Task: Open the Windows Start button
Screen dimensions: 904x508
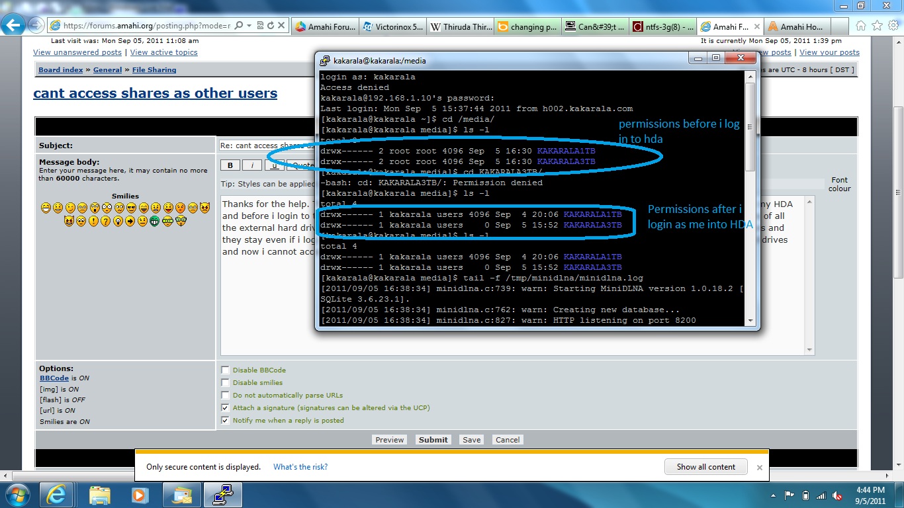Action: (17, 495)
